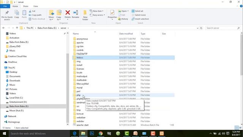Open the New item dropdown
Screen dimensions: 243x137
coord(96,11)
